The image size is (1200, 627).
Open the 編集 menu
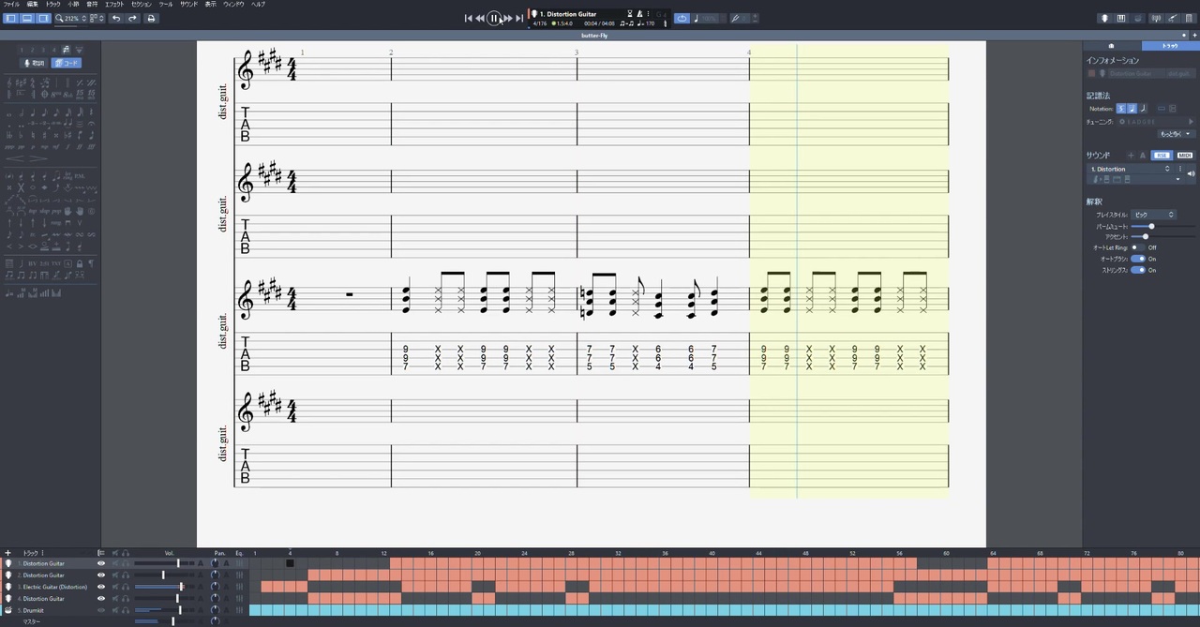[x=32, y=5]
